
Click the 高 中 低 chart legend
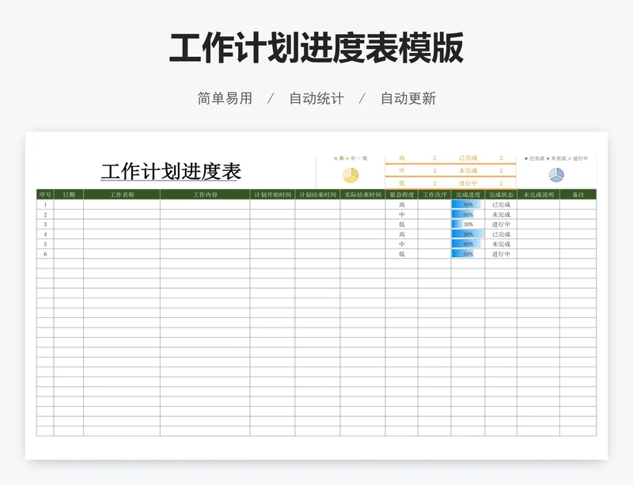(351, 158)
